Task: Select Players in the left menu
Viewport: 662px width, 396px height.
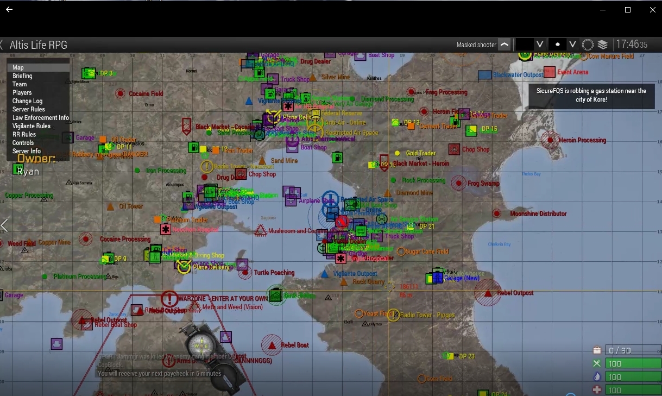Action: tap(38, 93)
